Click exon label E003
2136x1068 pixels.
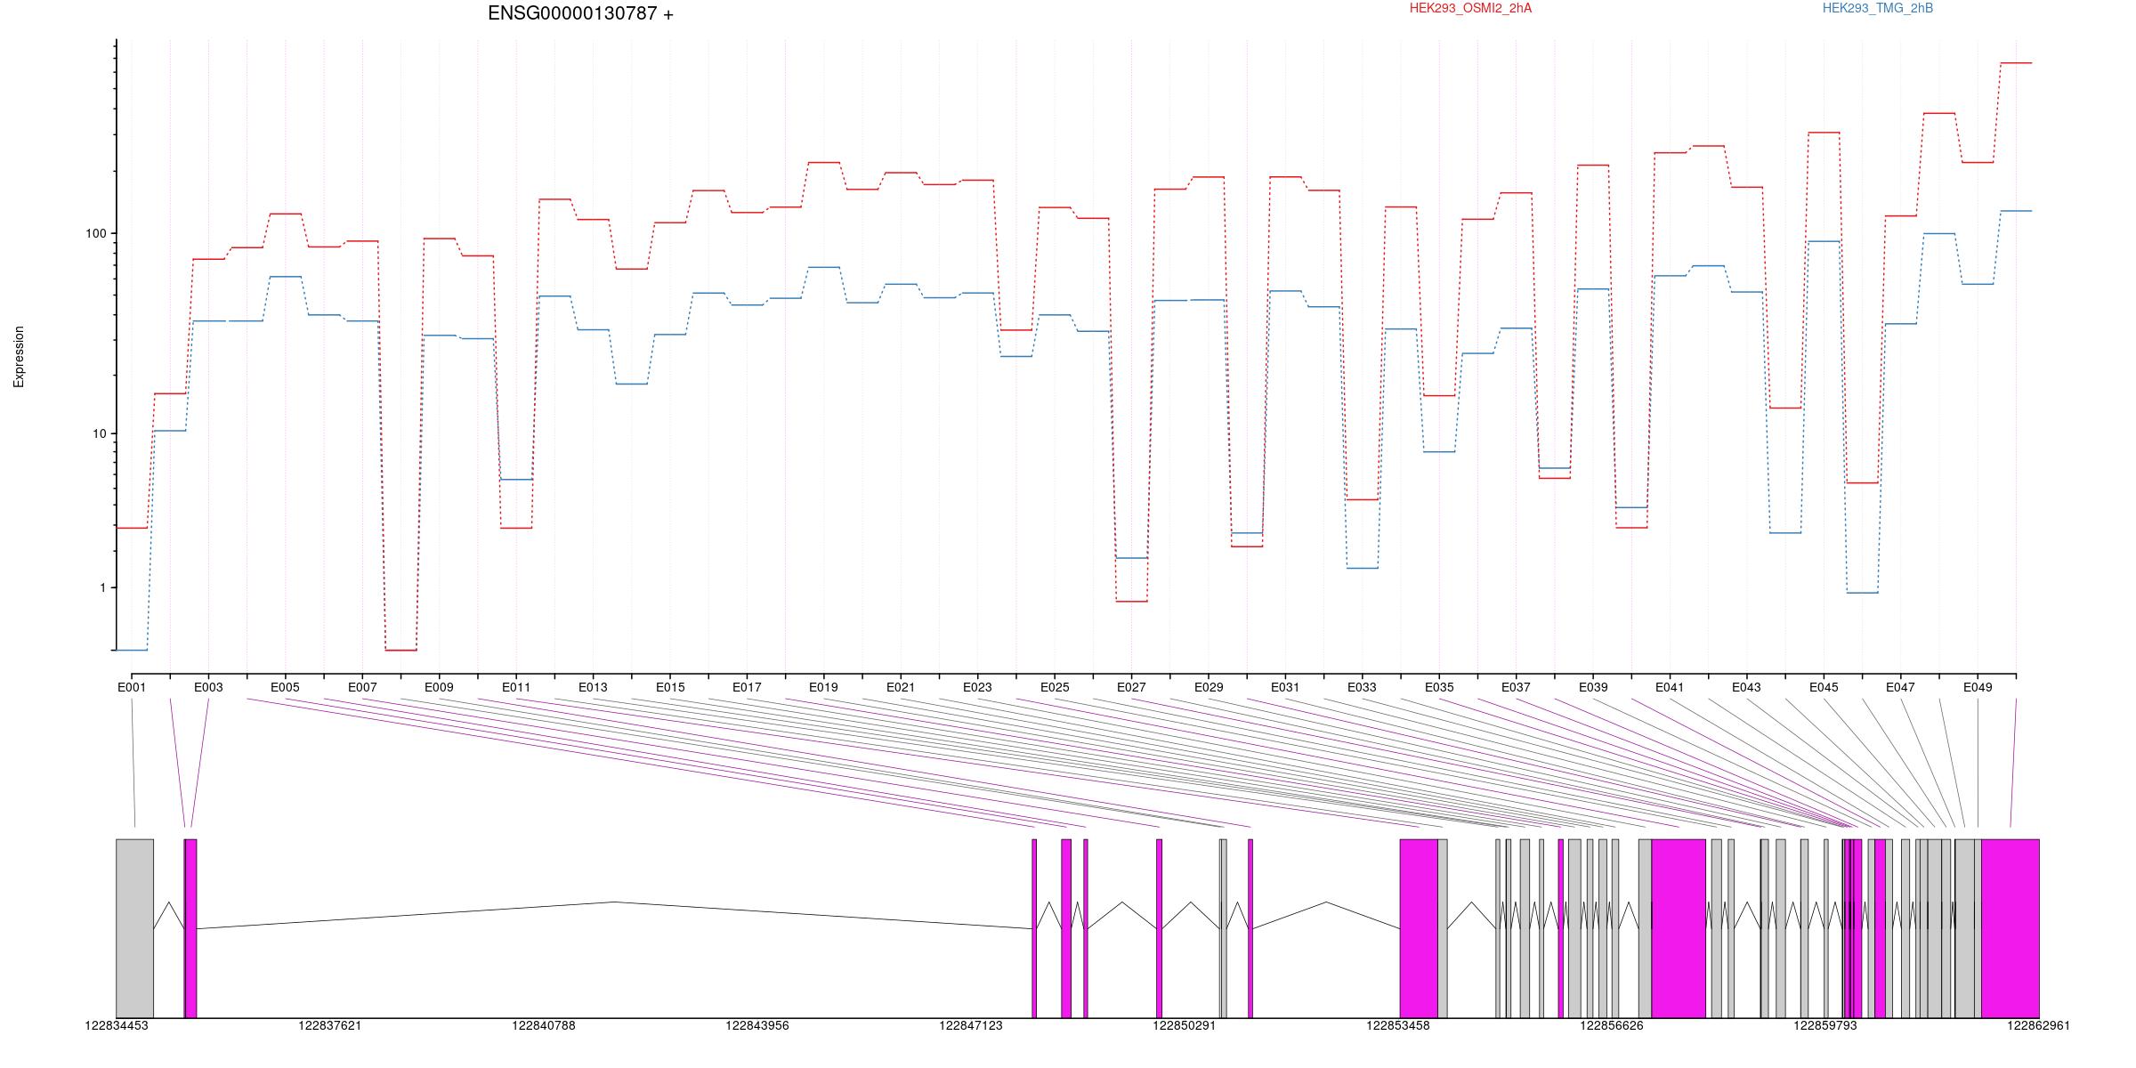click(x=208, y=688)
